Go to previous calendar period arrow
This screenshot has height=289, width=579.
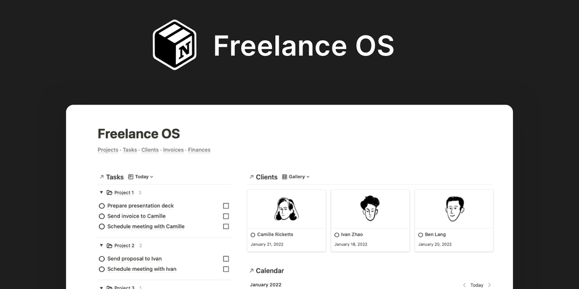[464, 285]
